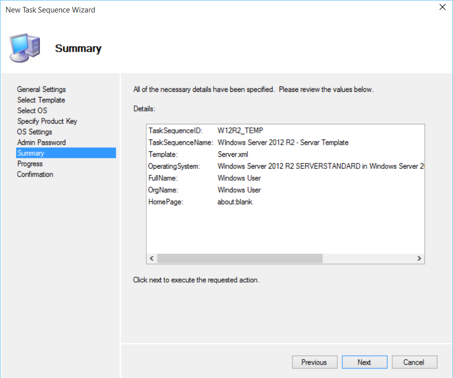
Task: Click the details scrollbar left arrow
Action: pyautogui.click(x=151, y=259)
